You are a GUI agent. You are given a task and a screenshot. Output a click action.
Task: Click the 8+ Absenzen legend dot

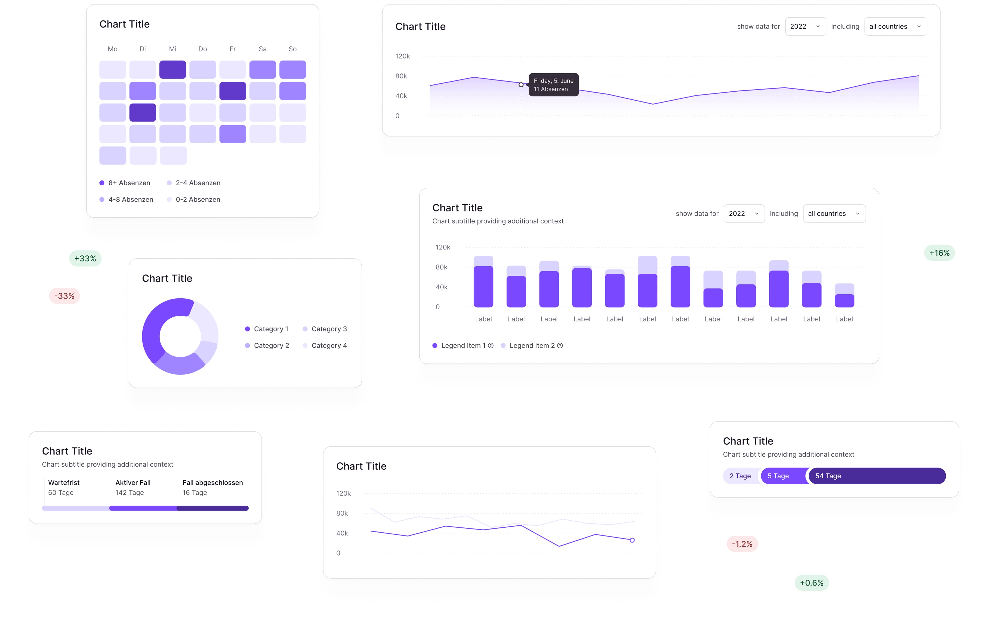point(102,183)
